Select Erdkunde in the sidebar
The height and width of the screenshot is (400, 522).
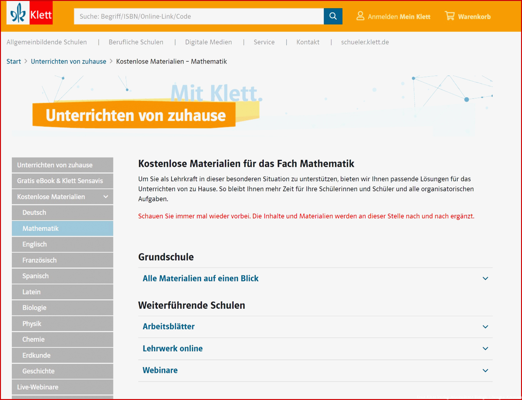(62, 355)
